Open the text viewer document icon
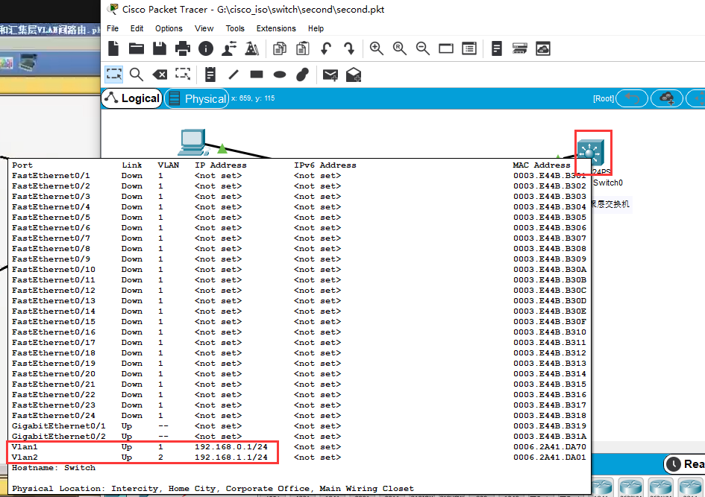Screen dimensions: 705x497 (496, 48)
